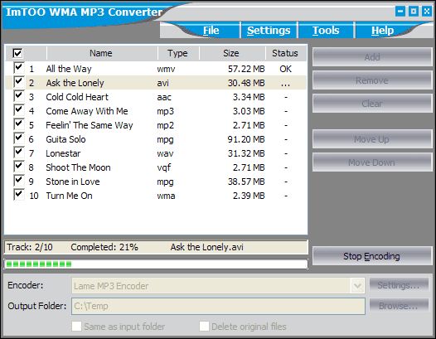Click the Output Folder path field
The width and height of the screenshot is (436, 339).
coord(218,306)
